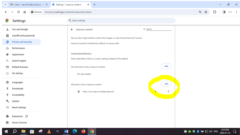Open Default browser settings
Viewport: 240px width, 135px height.
(20, 67)
